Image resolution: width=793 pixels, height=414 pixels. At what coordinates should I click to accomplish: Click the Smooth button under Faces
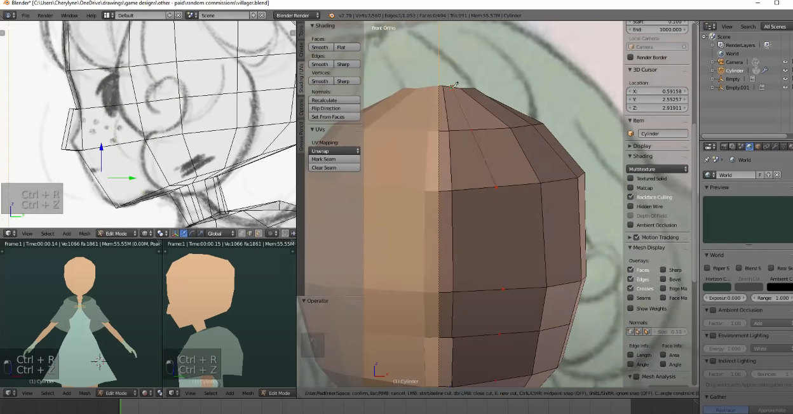[x=321, y=48]
